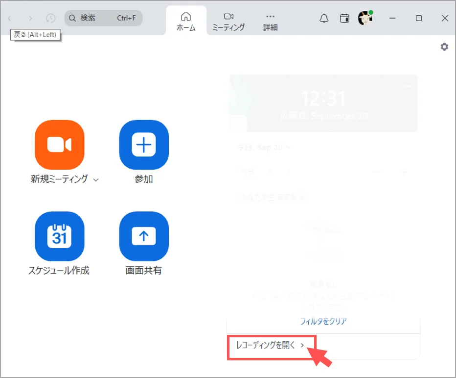This screenshot has width=456, height=378.
Task: Open スケジュール作成 calendar button
Action: 60,236
